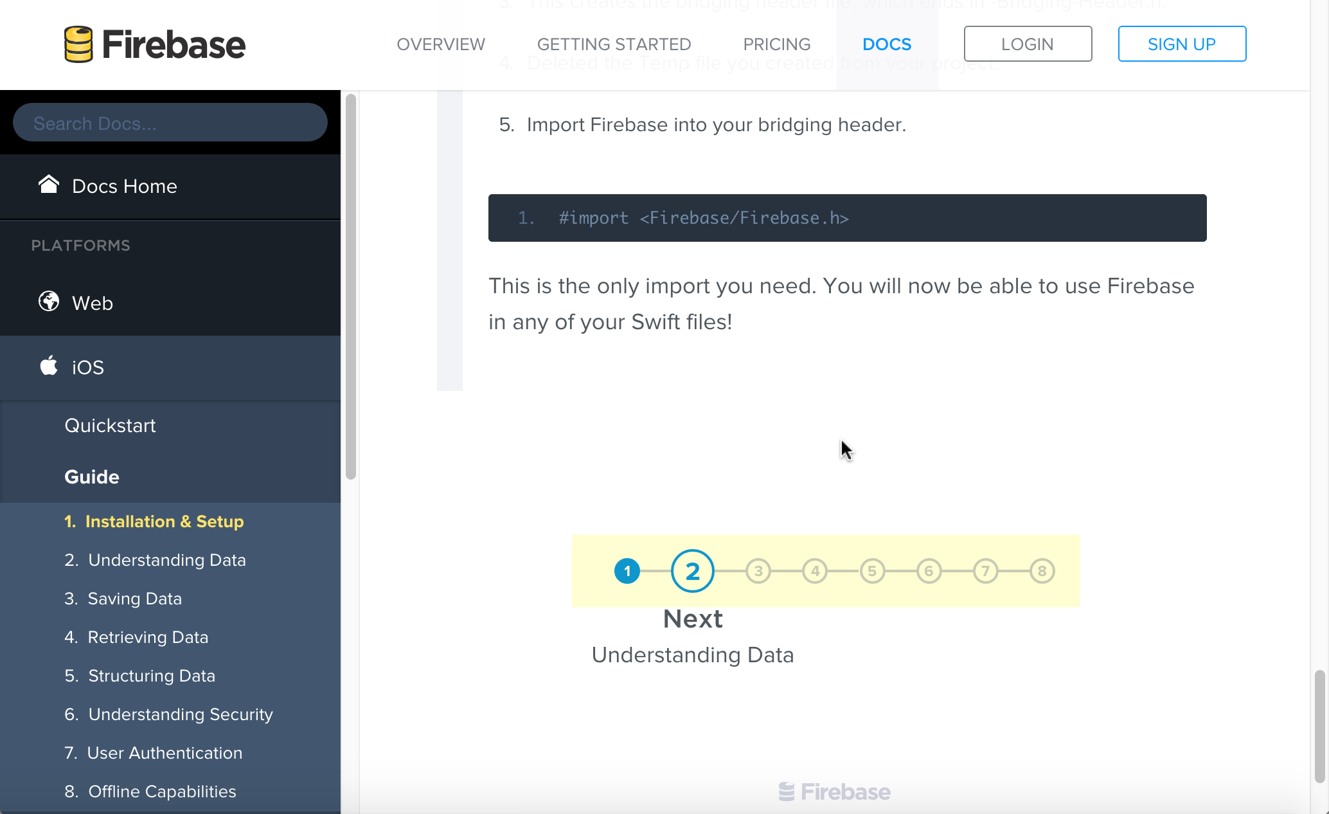Viewport: 1329px width, 814px height.
Task: Click the sidebar vertical scrollbar thumb
Action: pyautogui.click(x=351, y=287)
